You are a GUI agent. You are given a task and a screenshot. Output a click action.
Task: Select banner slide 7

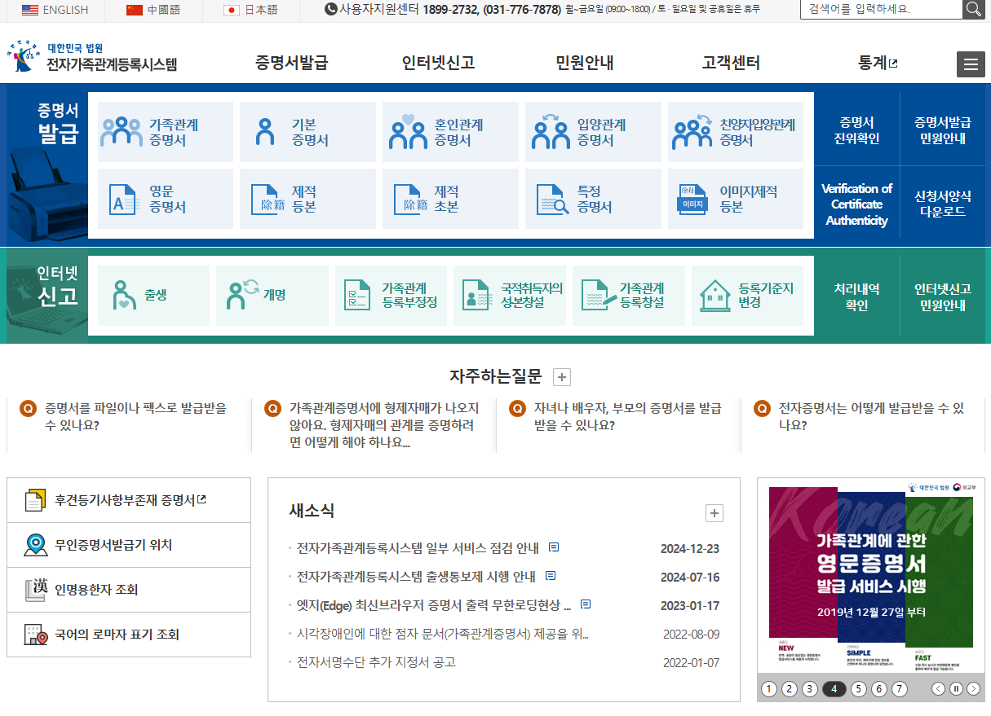(899, 689)
